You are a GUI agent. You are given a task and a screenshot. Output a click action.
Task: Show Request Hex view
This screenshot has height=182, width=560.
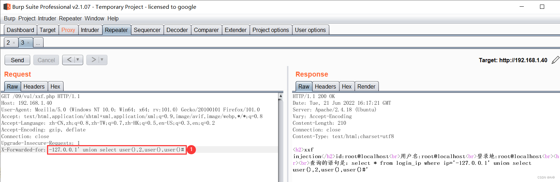(x=55, y=86)
